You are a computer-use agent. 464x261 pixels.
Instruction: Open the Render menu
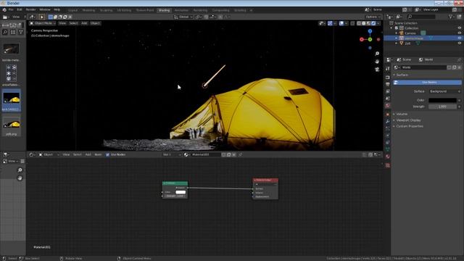[x=30, y=9]
